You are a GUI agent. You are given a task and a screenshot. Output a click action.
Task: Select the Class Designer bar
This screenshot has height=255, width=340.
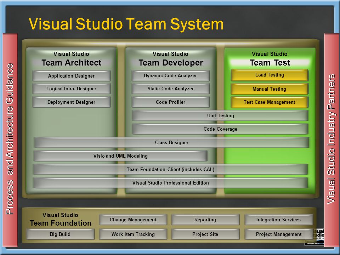171,142
